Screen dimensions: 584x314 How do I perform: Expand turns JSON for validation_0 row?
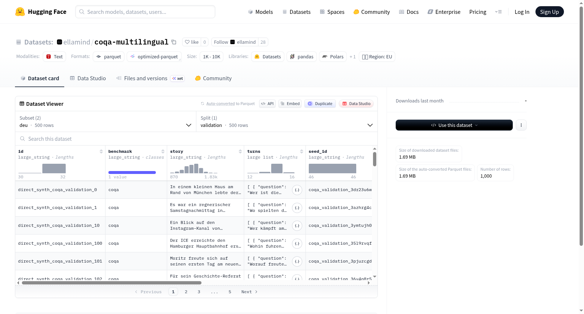click(x=297, y=190)
